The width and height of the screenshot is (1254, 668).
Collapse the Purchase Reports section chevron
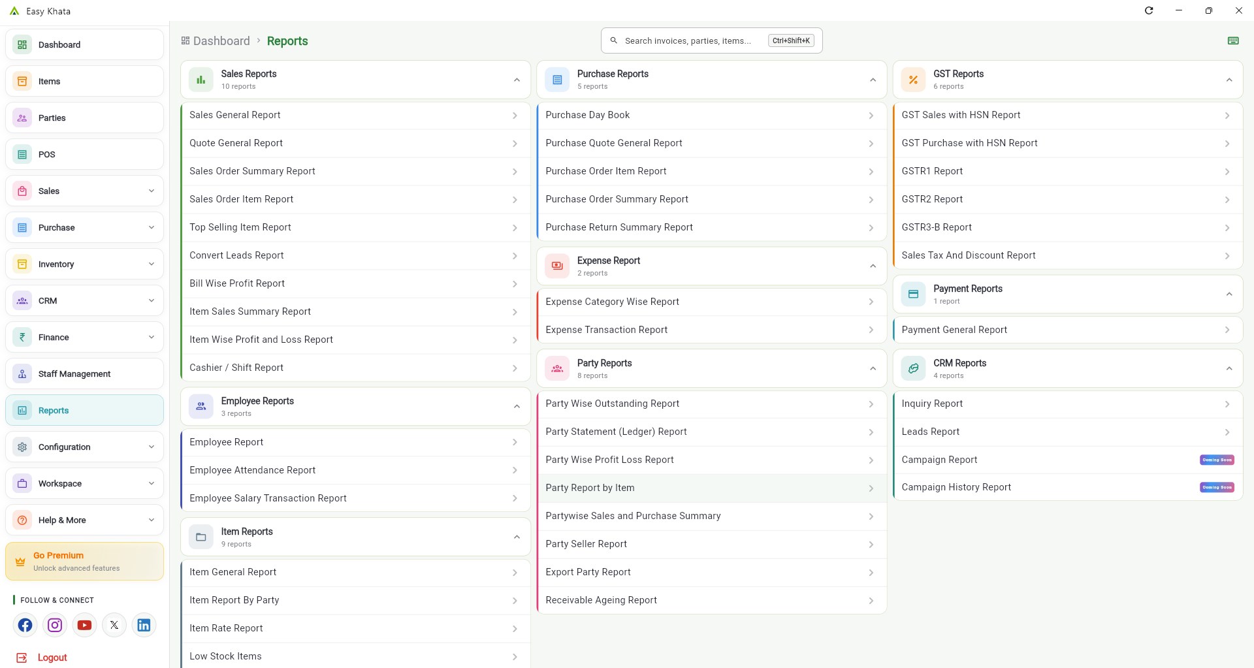(x=873, y=80)
